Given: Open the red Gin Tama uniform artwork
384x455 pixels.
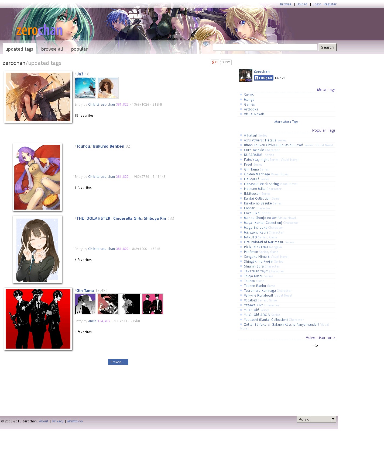Looking at the screenshot, I should [38, 319].
